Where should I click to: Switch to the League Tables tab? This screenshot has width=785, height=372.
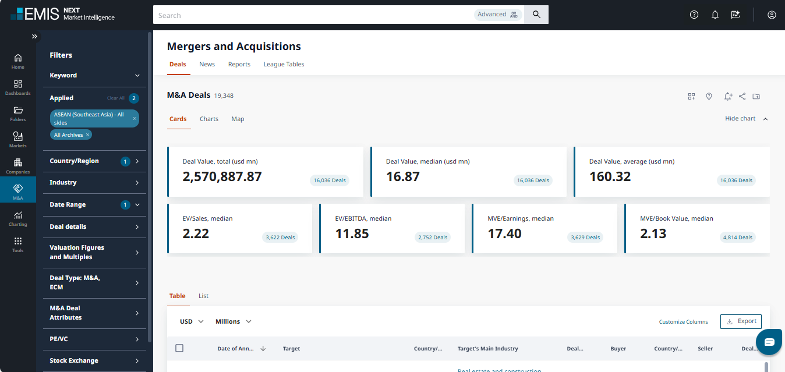(284, 64)
